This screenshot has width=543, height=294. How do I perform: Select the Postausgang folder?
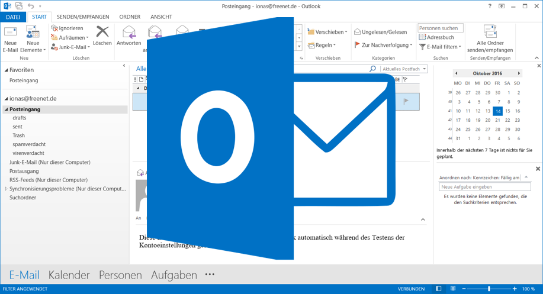(x=24, y=171)
